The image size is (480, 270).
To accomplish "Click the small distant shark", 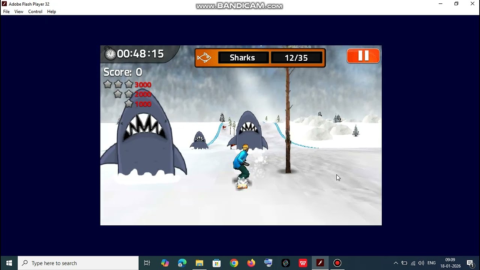I will [199, 141].
